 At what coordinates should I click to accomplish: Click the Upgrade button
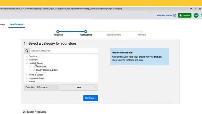(x=185, y=16)
